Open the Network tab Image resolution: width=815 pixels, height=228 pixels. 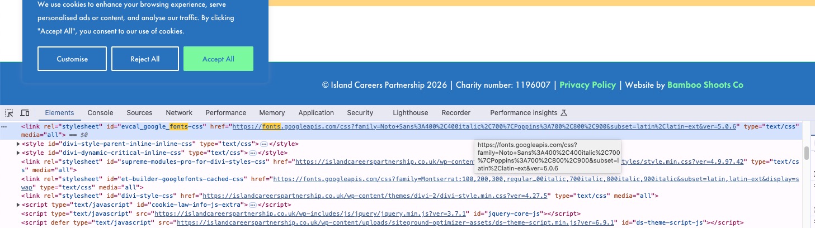pyautogui.click(x=179, y=113)
